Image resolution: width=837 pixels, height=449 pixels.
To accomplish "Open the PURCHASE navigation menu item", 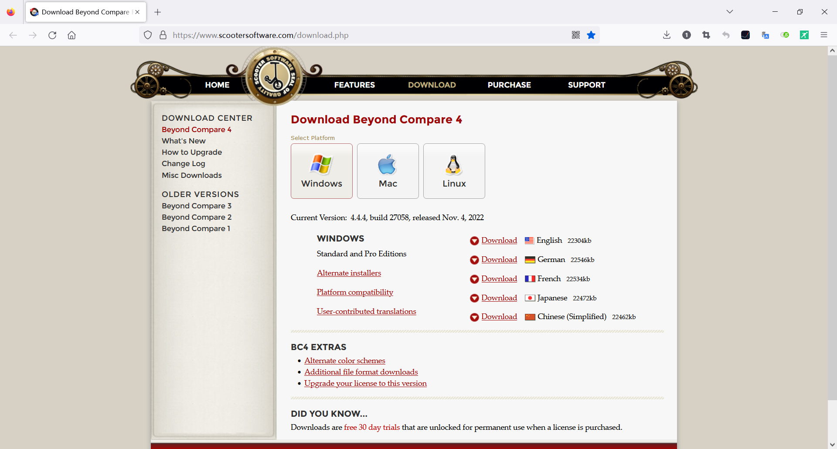I will pyautogui.click(x=509, y=85).
